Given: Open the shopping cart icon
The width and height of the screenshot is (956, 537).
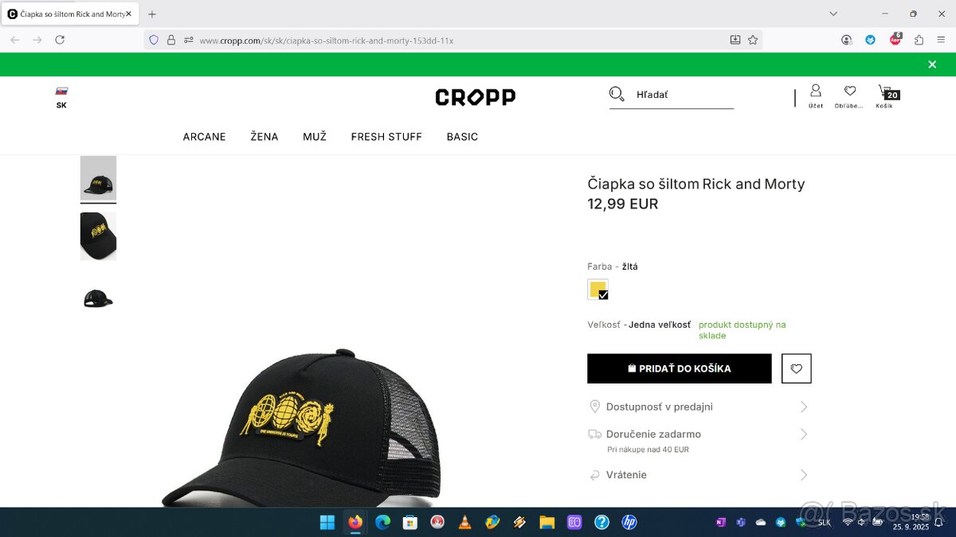Looking at the screenshot, I should (x=884, y=92).
